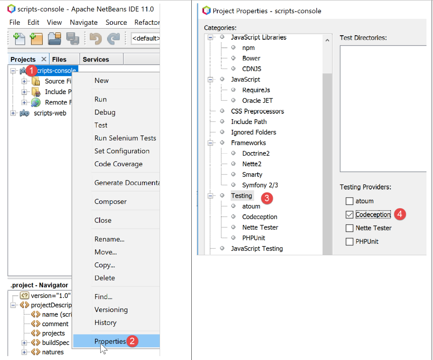Select the scripts-web PHP project icon
Viewport: 433px width, 360px height.
pyautogui.click(x=24, y=113)
